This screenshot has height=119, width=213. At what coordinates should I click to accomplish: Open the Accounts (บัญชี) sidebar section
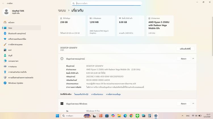point(22,56)
